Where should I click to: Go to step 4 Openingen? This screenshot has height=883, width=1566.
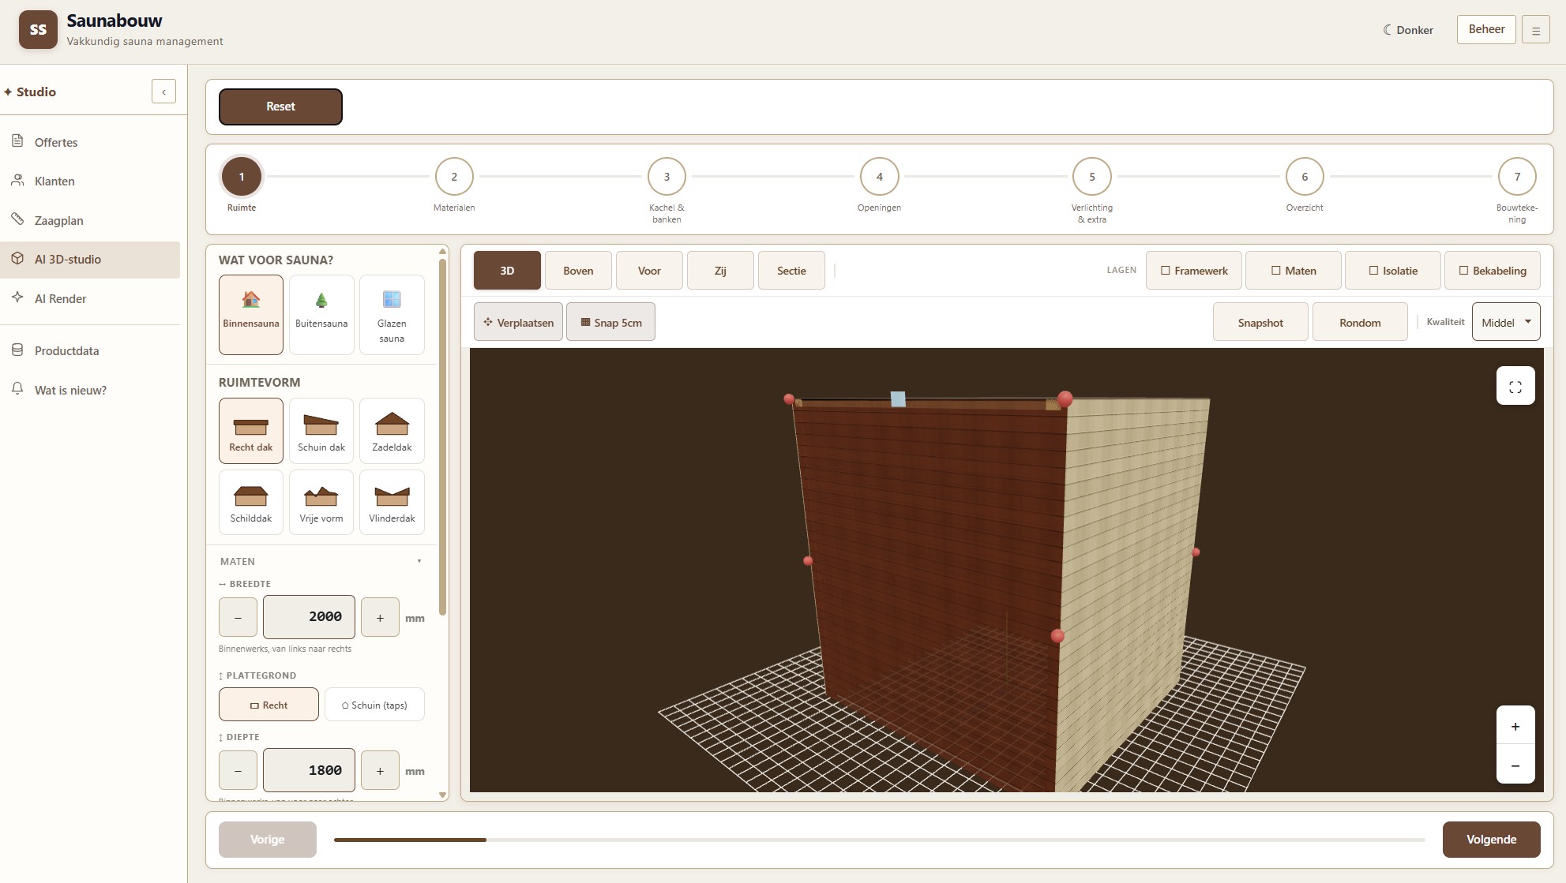point(879,177)
